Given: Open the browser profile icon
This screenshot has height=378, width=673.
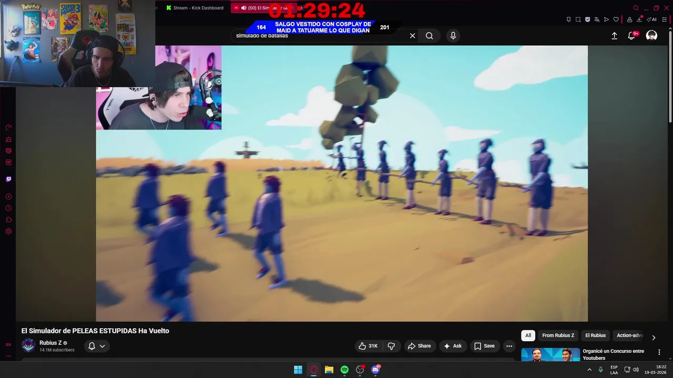Looking at the screenshot, I should pyautogui.click(x=629, y=19).
